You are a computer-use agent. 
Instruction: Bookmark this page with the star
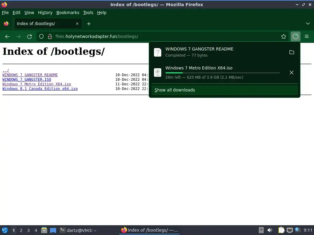pyautogui.click(x=284, y=36)
